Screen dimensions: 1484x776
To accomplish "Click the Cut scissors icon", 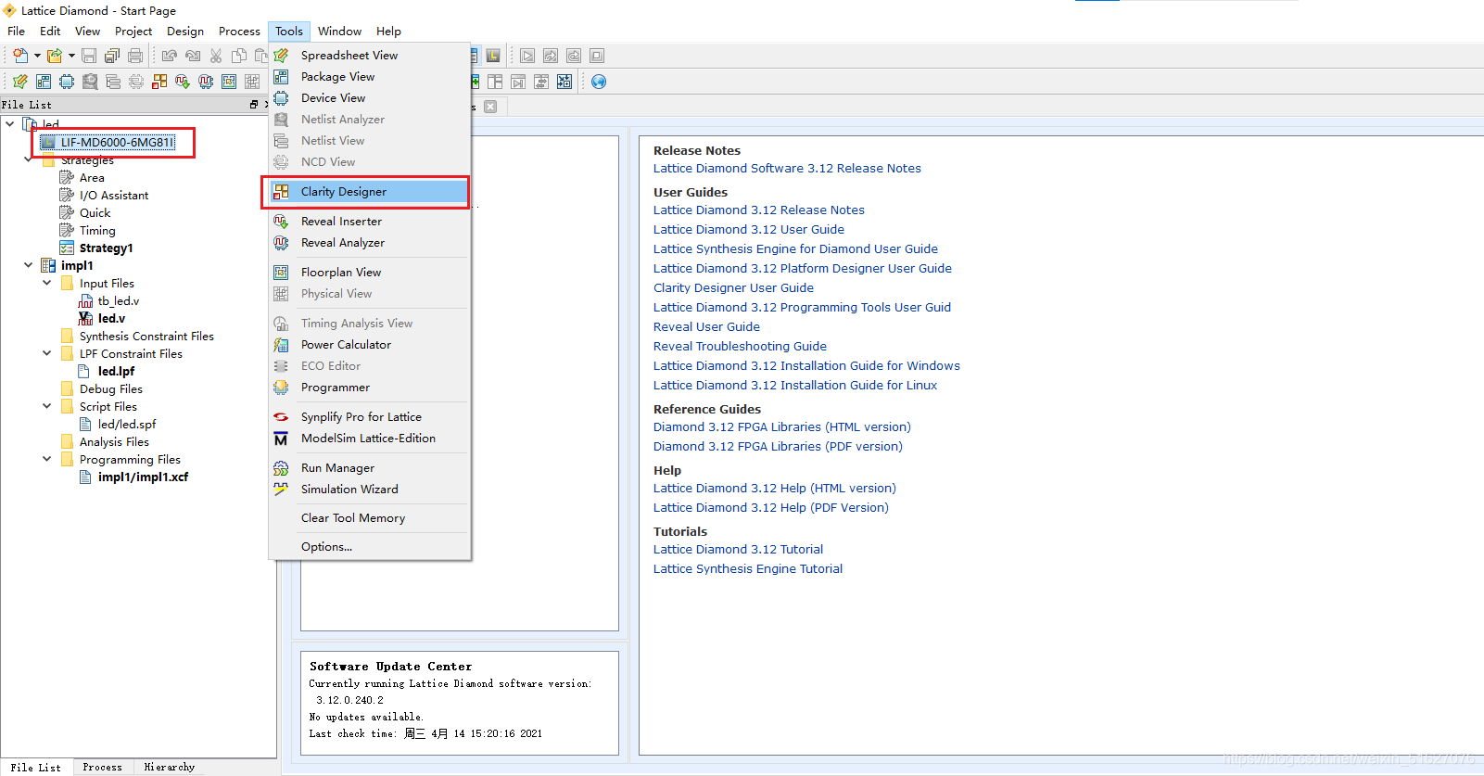I will coord(216,56).
